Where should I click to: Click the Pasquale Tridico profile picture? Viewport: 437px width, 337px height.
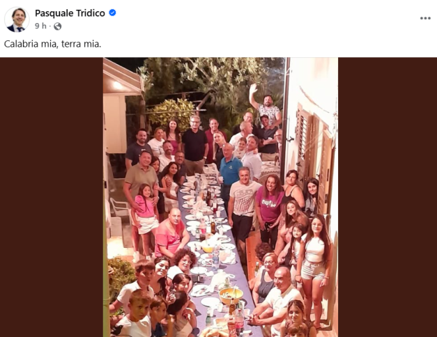16,19
